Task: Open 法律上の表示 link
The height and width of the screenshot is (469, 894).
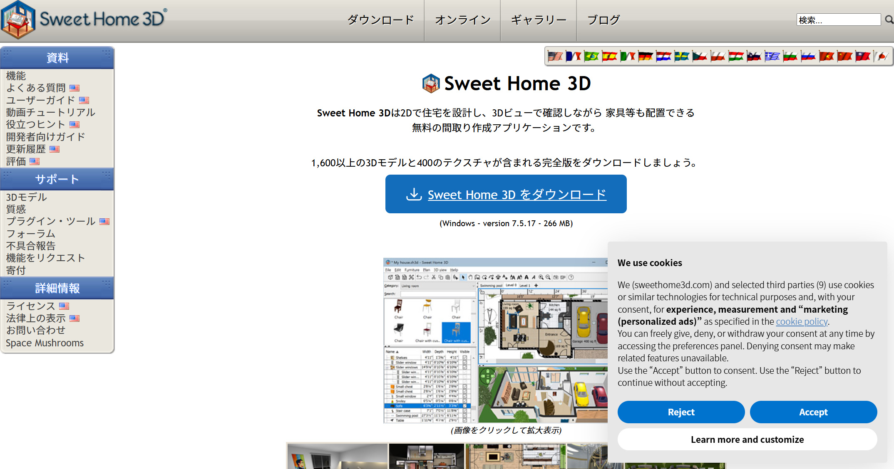Action: [x=36, y=318]
